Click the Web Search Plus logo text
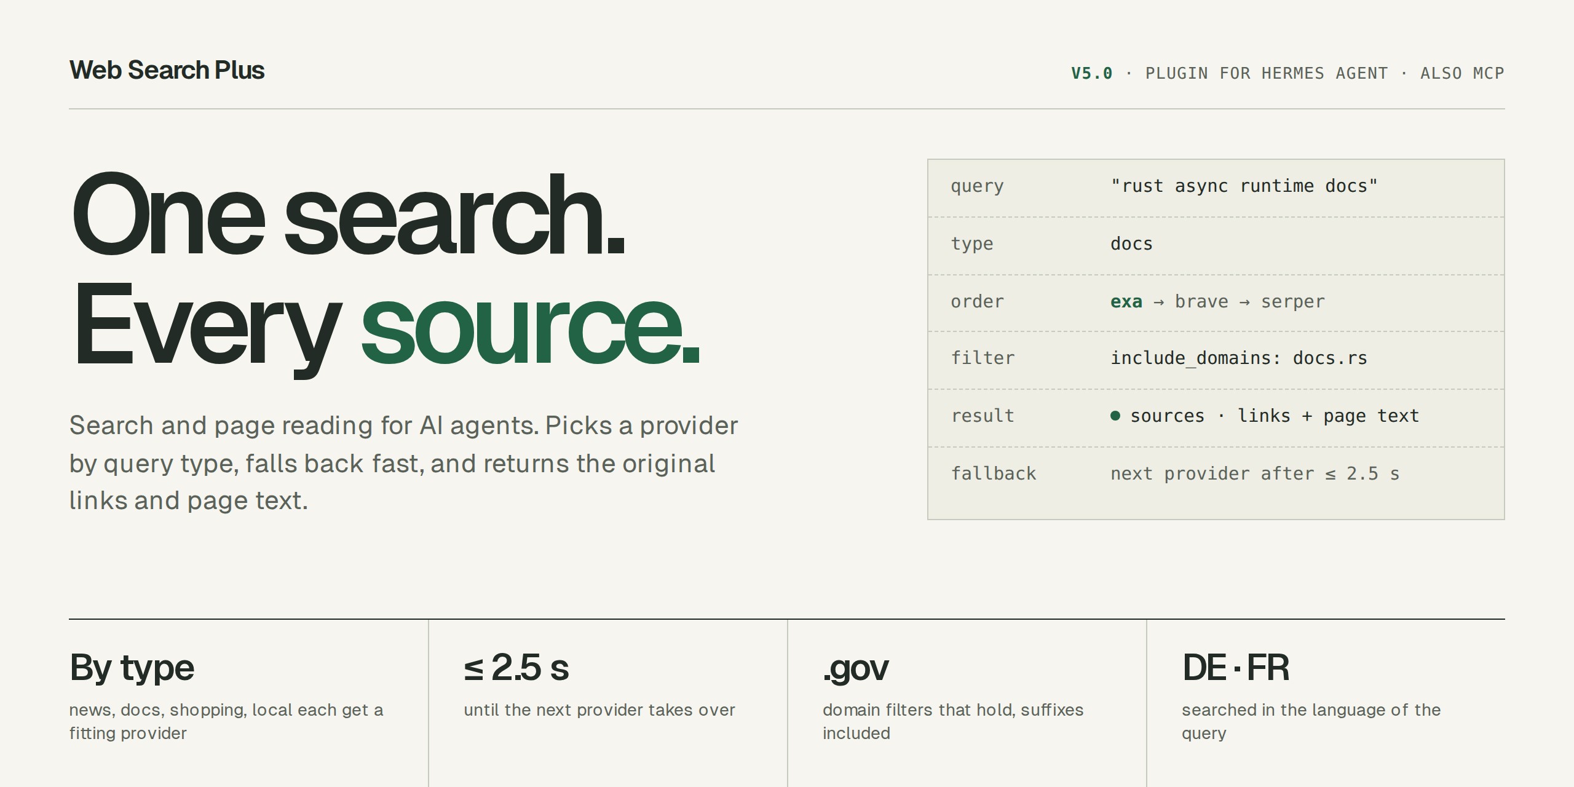 [x=167, y=70]
